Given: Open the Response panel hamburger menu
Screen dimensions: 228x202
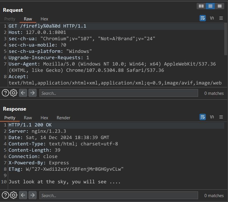Looking at the screenshot, I should 221,117.
